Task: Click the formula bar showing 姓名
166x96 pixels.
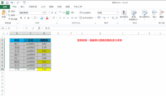Action: tap(104, 28)
